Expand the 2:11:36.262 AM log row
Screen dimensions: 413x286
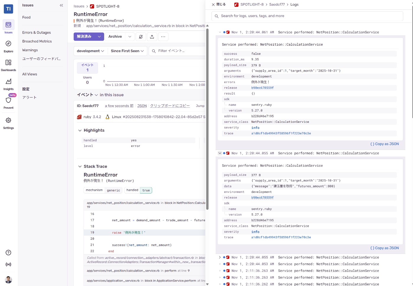pos(220,284)
